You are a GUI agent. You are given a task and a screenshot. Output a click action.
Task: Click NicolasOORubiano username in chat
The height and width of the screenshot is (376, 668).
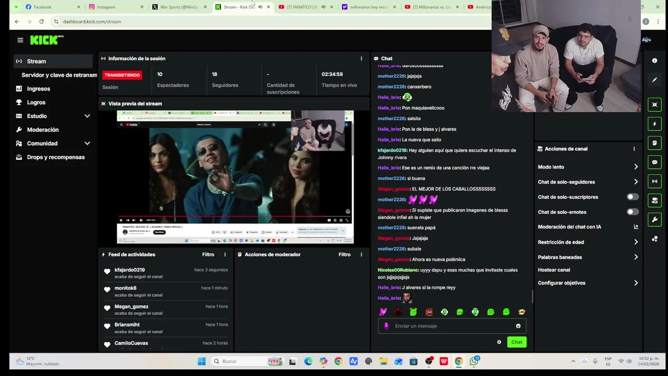point(398,270)
